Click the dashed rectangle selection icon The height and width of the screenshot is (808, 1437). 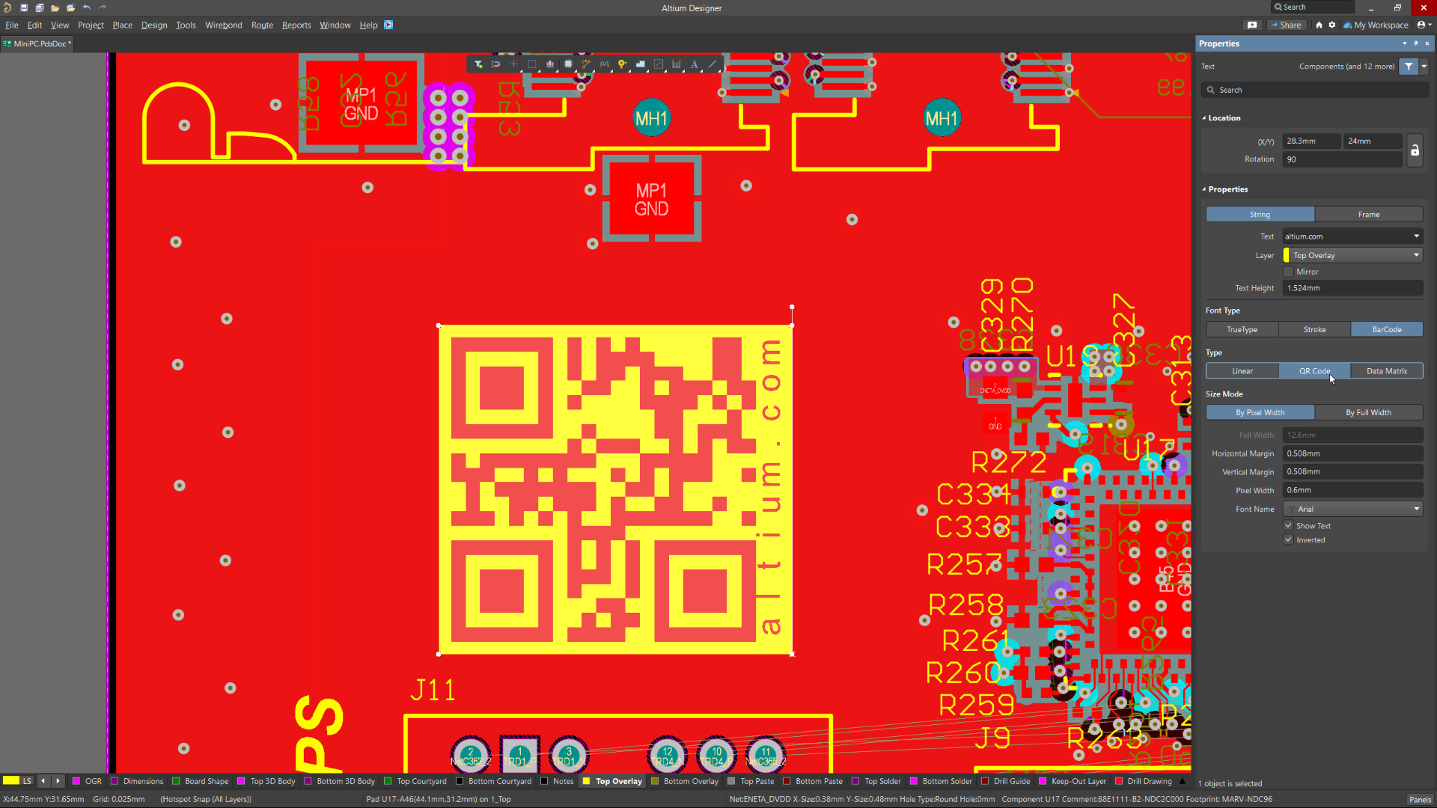[532, 64]
